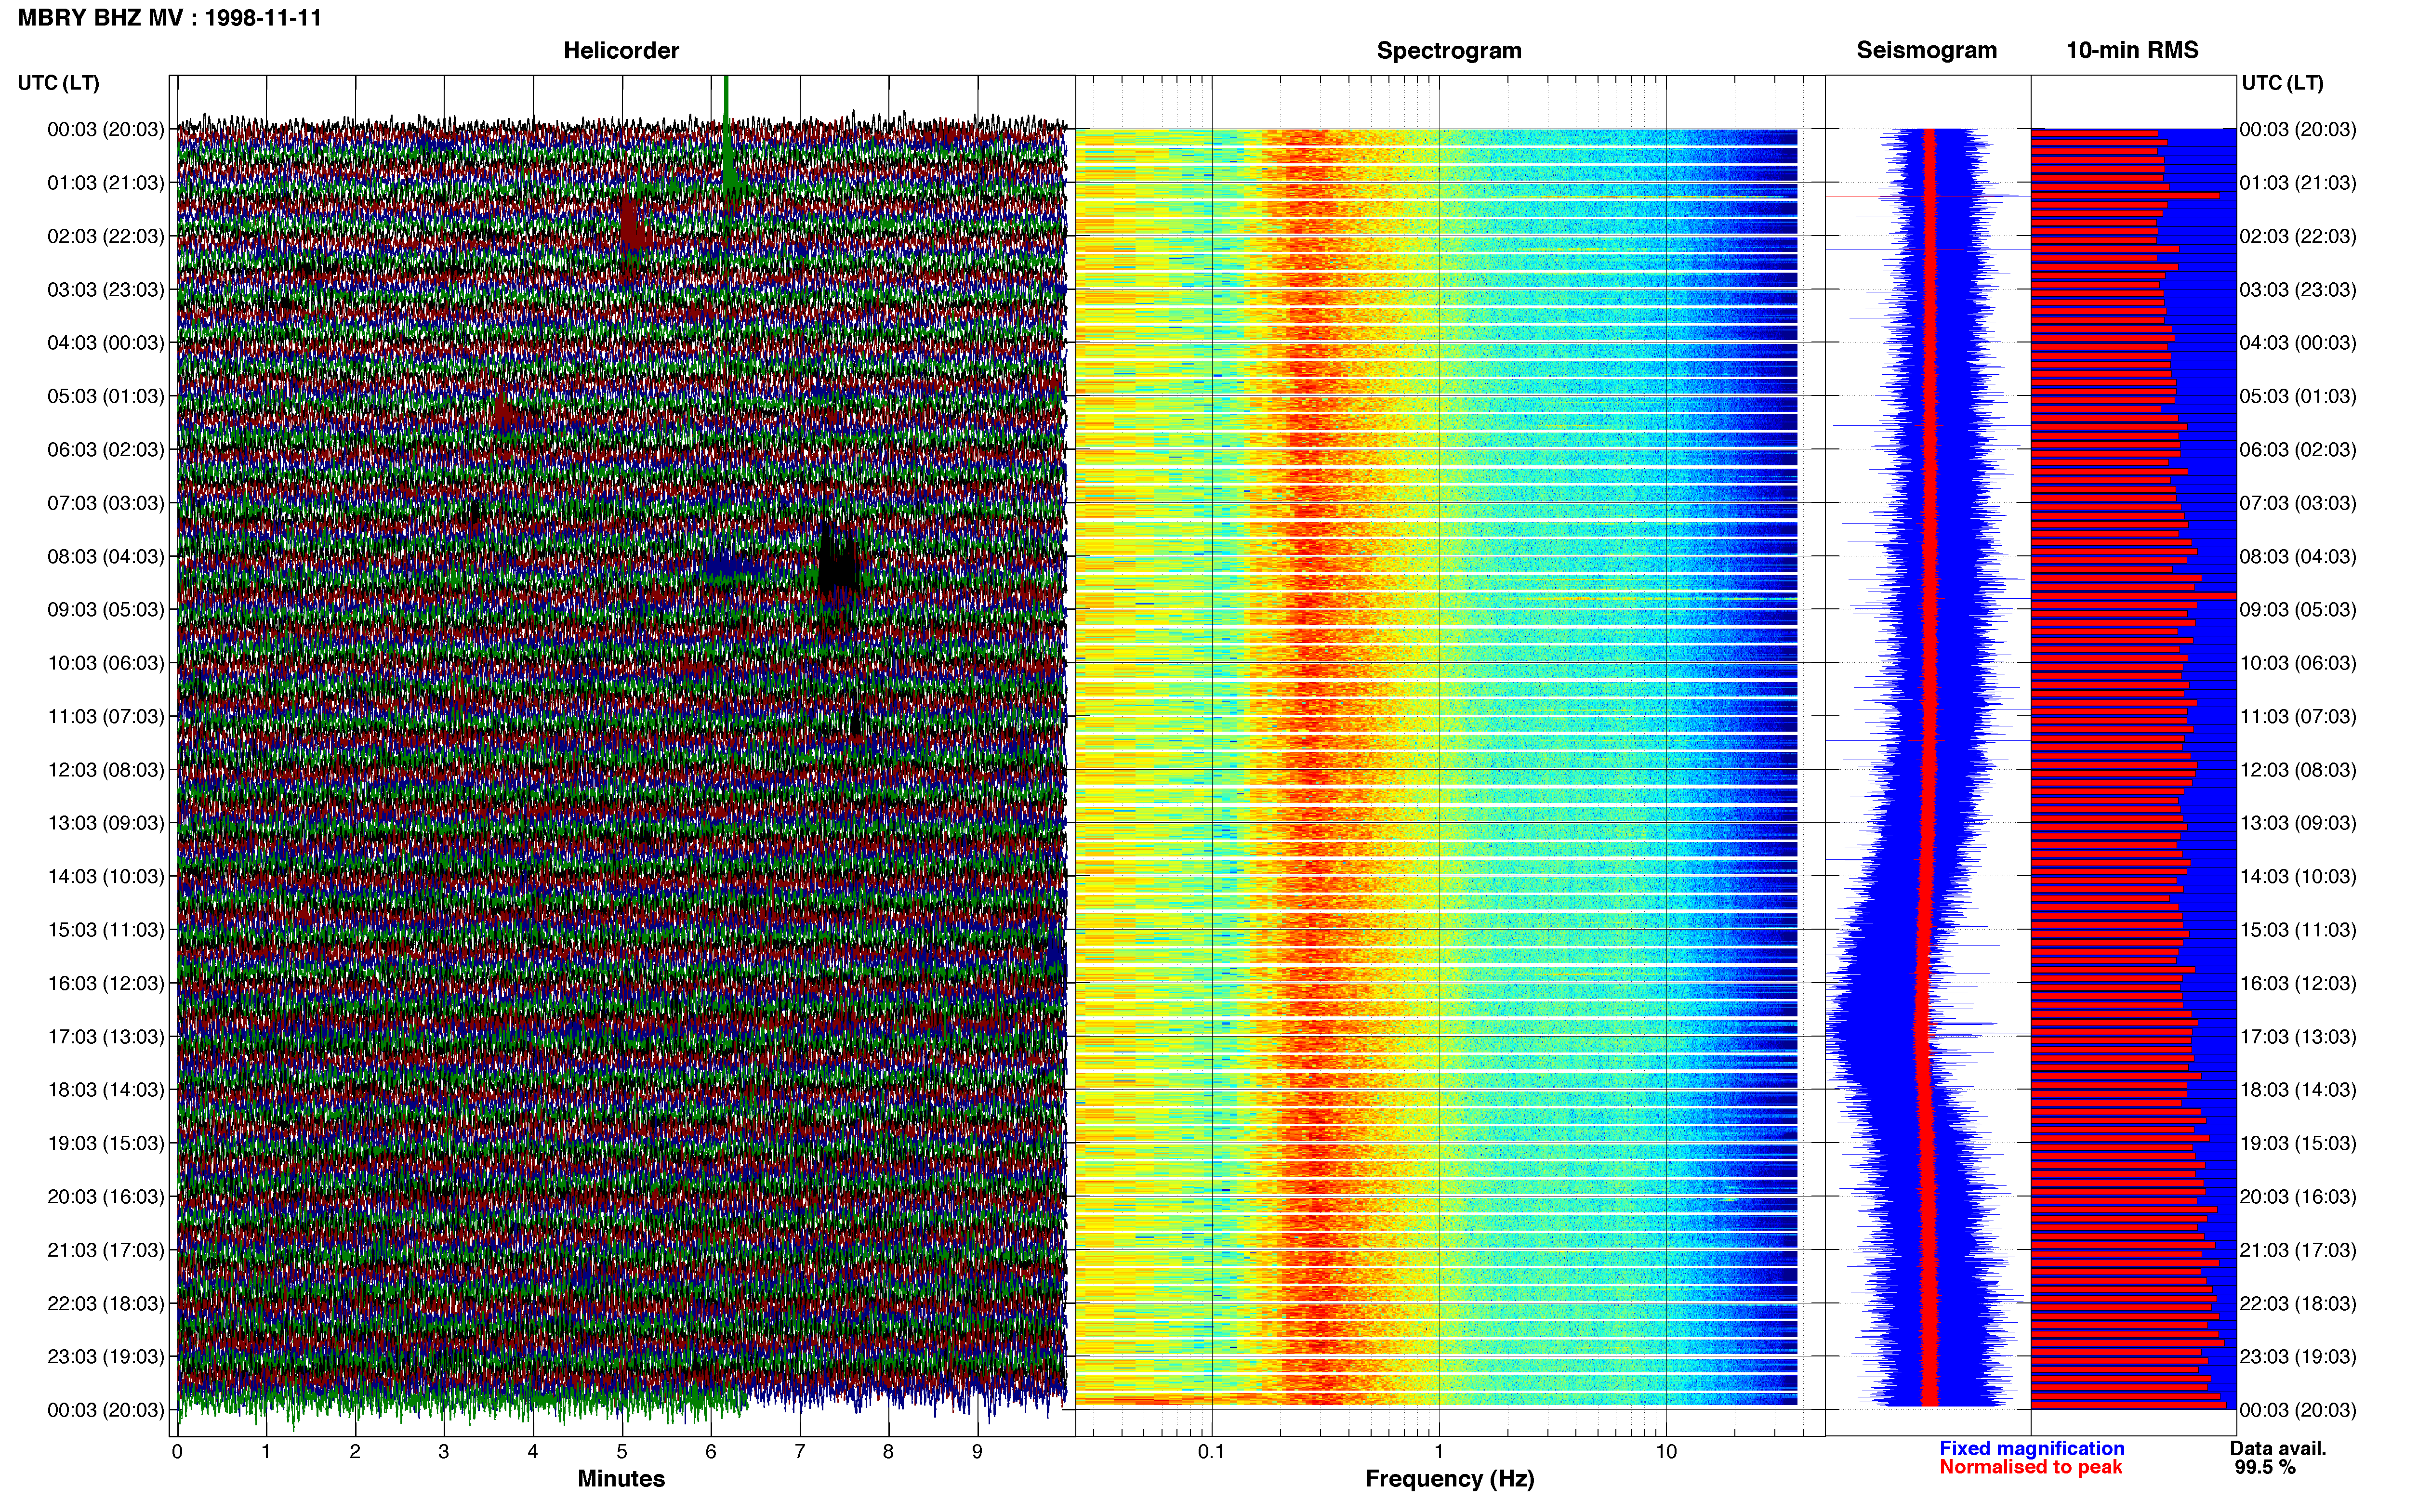Click the left-axis time label 16:03 (12:03)
The image size is (2418, 1512).
coord(105,983)
